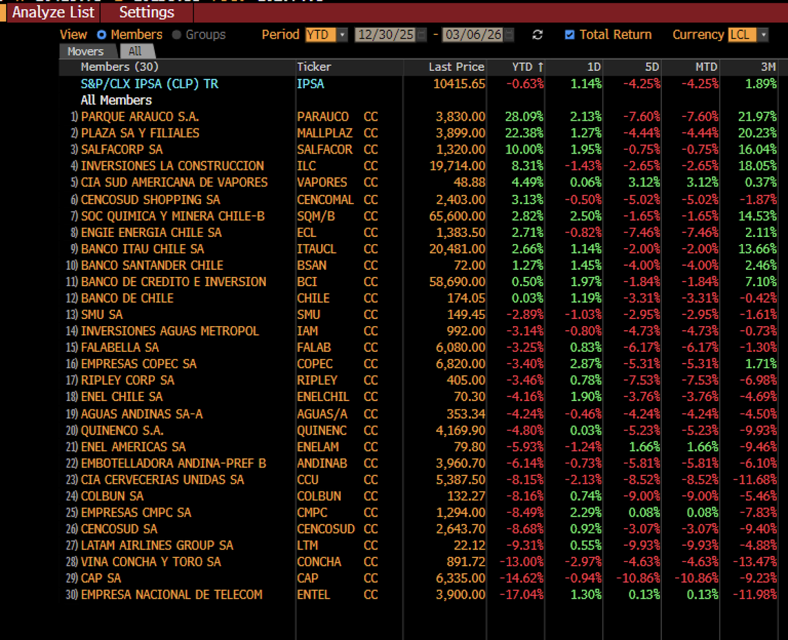Sort by the Last Price column header
Screen dimensions: 788x640
(x=456, y=67)
